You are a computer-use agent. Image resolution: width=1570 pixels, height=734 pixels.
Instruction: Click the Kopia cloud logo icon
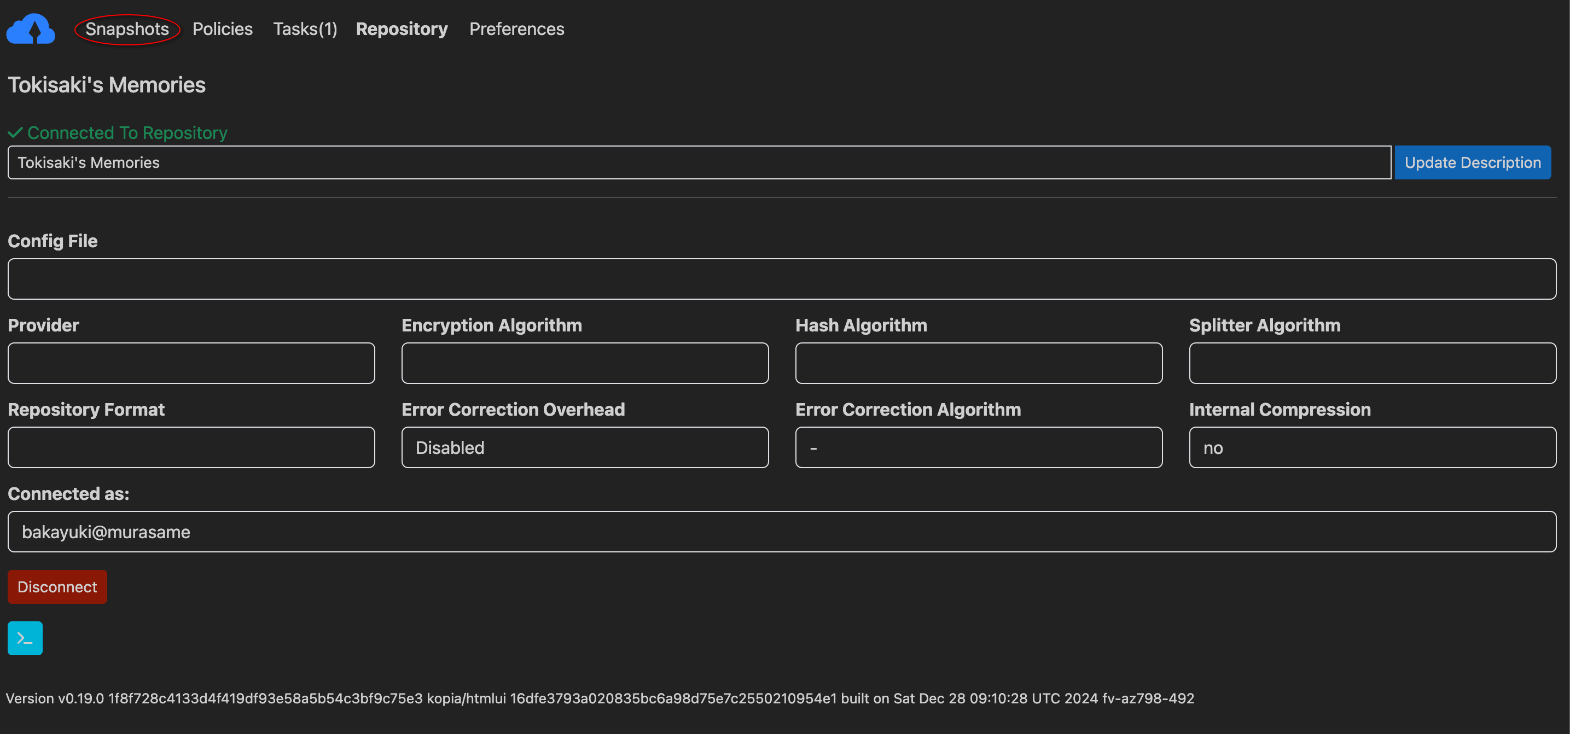(31, 28)
